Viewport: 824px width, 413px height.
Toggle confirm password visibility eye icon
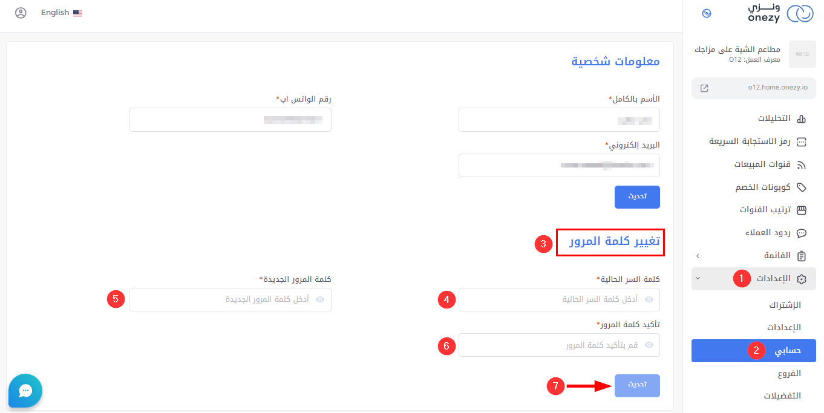[650, 345]
